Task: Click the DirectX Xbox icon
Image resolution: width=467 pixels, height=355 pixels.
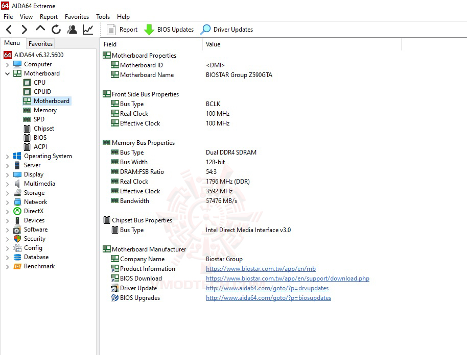Action: point(17,211)
